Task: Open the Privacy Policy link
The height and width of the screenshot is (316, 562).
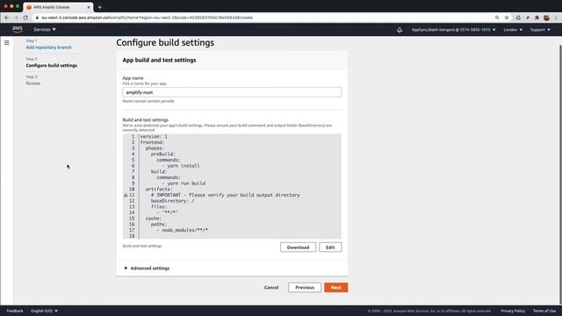Action: coord(513,311)
